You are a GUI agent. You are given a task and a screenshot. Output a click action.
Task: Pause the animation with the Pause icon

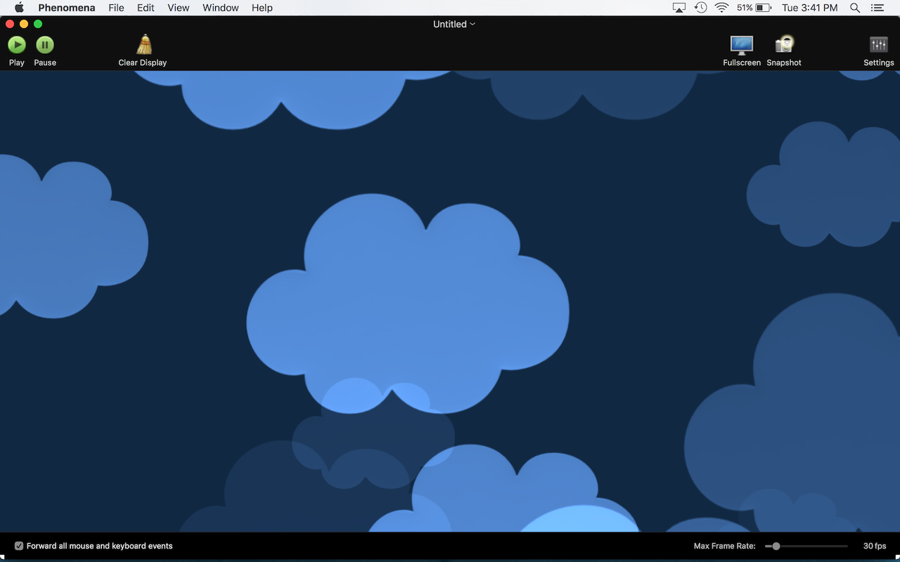tap(45, 45)
